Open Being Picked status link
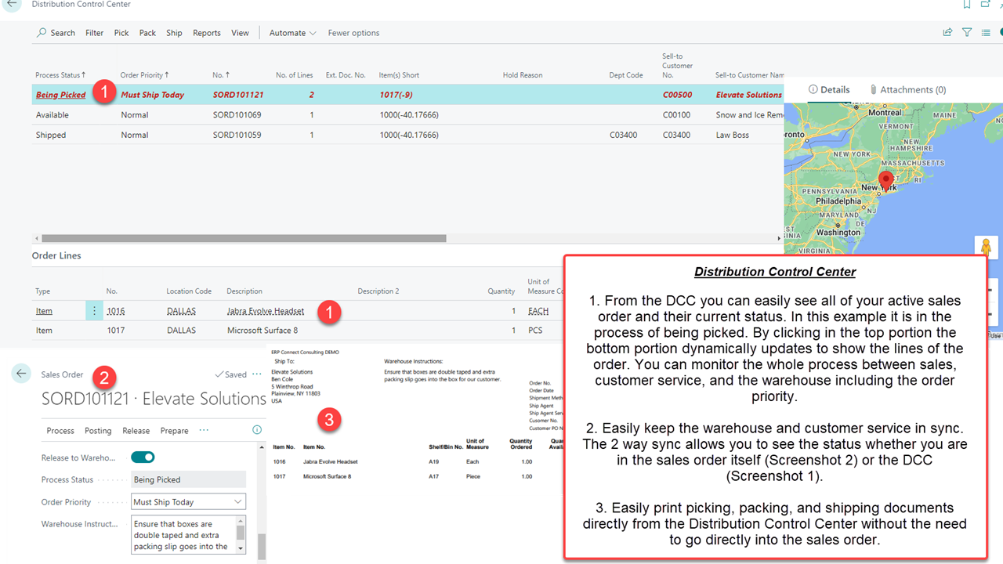The width and height of the screenshot is (1003, 564). 60,95
